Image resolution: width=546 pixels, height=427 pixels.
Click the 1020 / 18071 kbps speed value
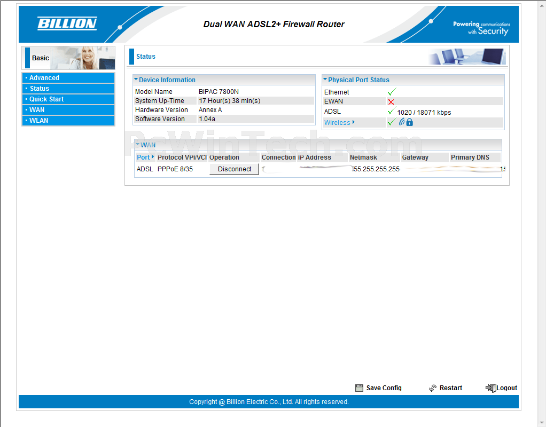coord(424,113)
